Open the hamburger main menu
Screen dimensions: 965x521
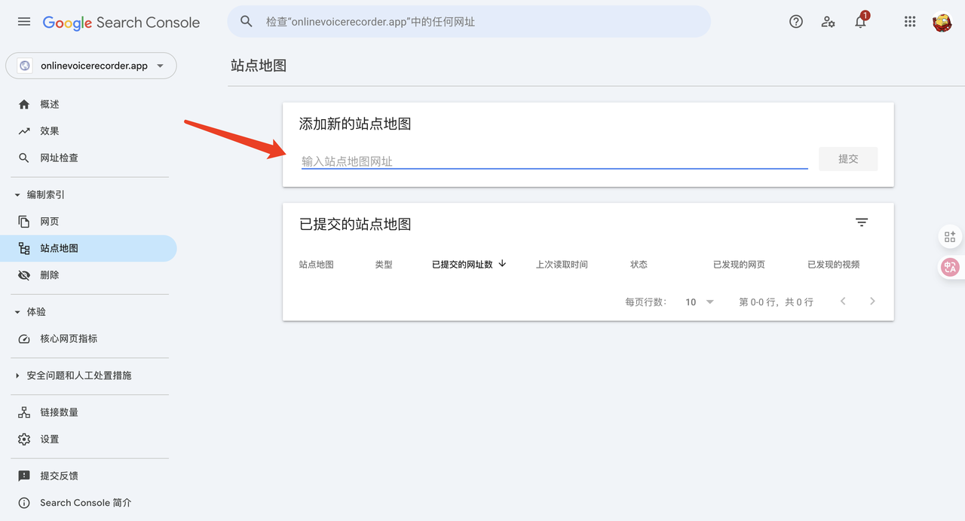click(24, 22)
